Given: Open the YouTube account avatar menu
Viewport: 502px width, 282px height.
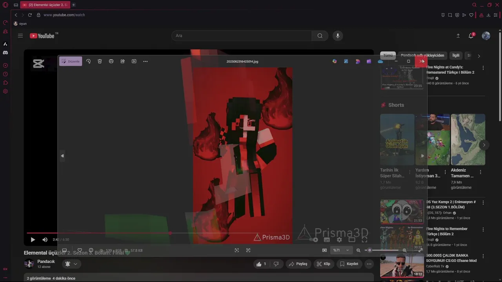Looking at the screenshot, I should (x=486, y=36).
